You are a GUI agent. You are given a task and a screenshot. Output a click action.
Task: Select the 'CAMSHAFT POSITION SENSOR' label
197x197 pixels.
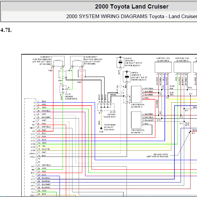pos(41,61)
